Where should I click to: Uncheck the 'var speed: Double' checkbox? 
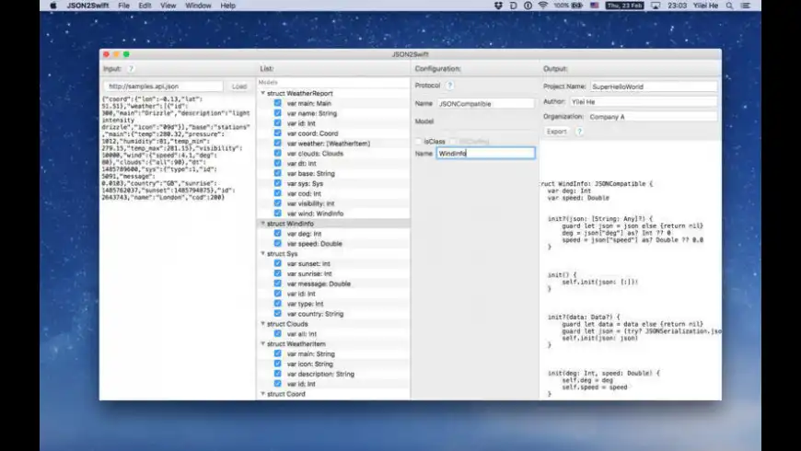(x=277, y=243)
